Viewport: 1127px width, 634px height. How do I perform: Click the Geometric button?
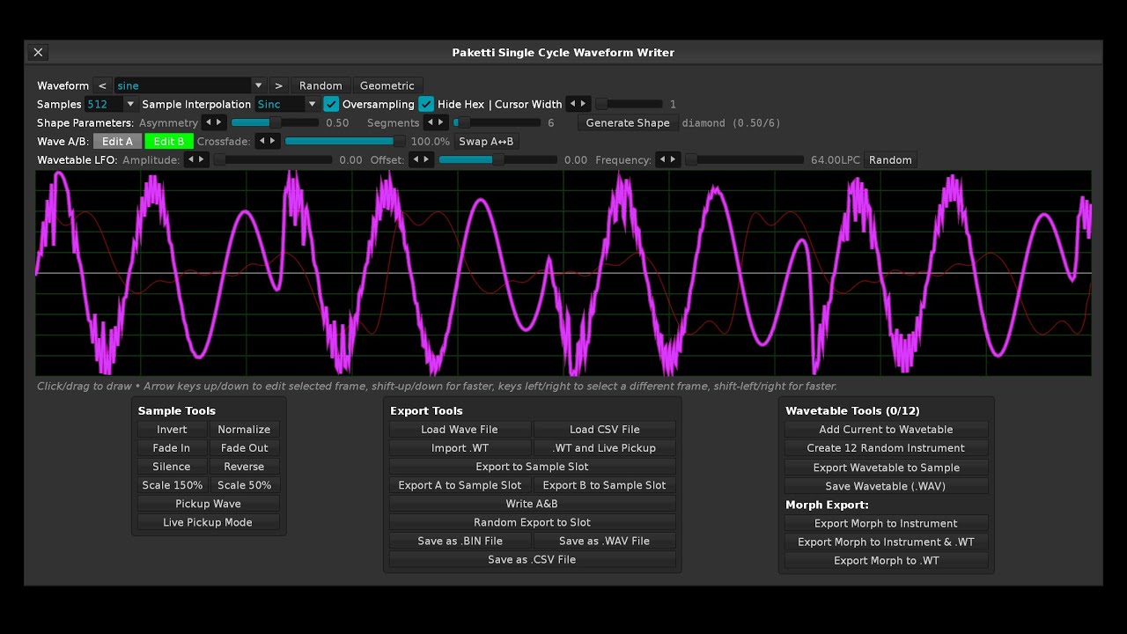click(387, 85)
